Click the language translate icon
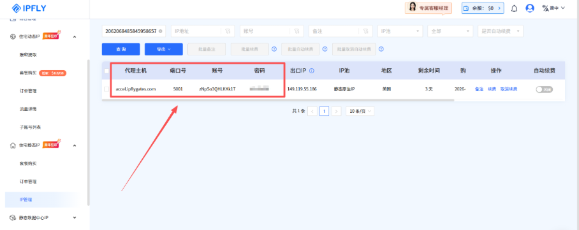The height and width of the screenshot is (230, 579). (545, 8)
